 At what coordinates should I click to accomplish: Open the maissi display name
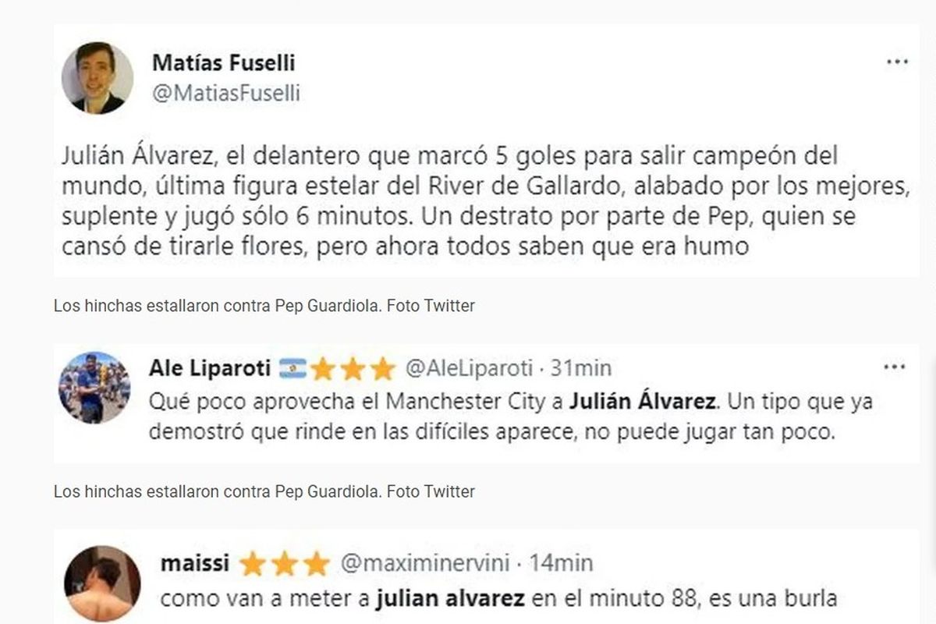point(194,563)
